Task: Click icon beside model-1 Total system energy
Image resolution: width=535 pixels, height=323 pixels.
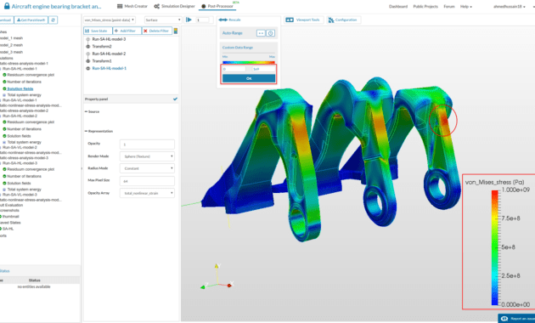Action: click(x=4, y=95)
